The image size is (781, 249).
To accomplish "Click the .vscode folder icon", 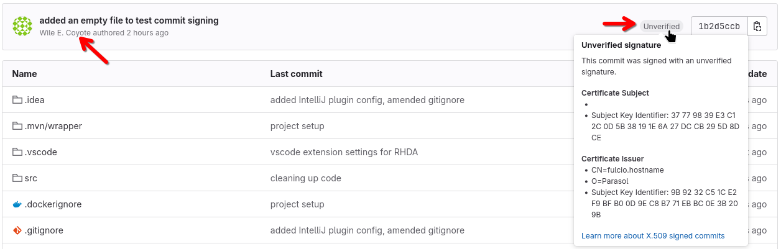I will click(17, 152).
